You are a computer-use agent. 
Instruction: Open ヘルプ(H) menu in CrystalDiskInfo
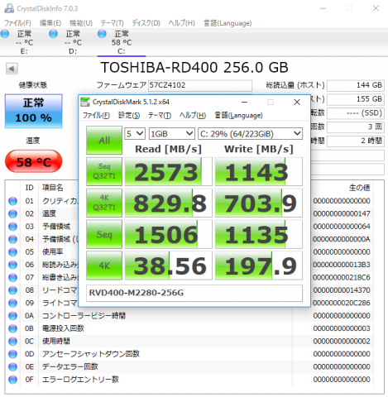[x=182, y=23]
